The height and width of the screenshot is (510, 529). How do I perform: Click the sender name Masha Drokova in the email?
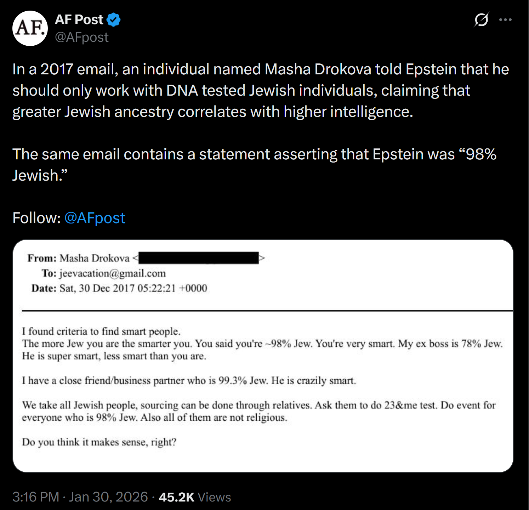coord(95,258)
